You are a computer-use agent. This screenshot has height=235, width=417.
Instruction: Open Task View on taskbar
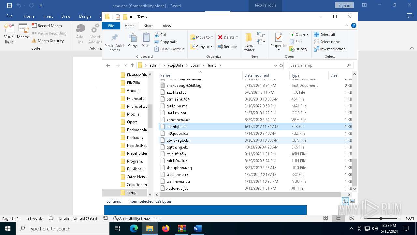tap(117, 228)
